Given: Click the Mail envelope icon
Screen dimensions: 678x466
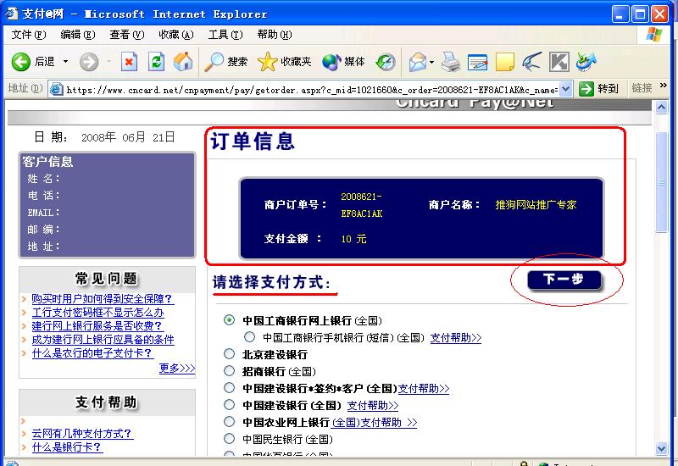Looking at the screenshot, I should pyautogui.click(x=418, y=62).
